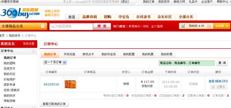Open the 品牌直销 navigation tab
This screenshot has height=108, width=231.
point(90,17)
